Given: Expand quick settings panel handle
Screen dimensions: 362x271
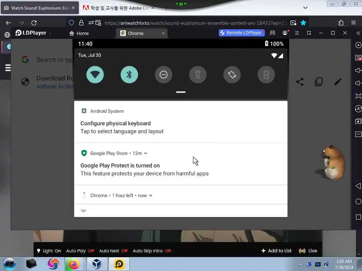Looking at the screenshot, I should click(181, 92).
